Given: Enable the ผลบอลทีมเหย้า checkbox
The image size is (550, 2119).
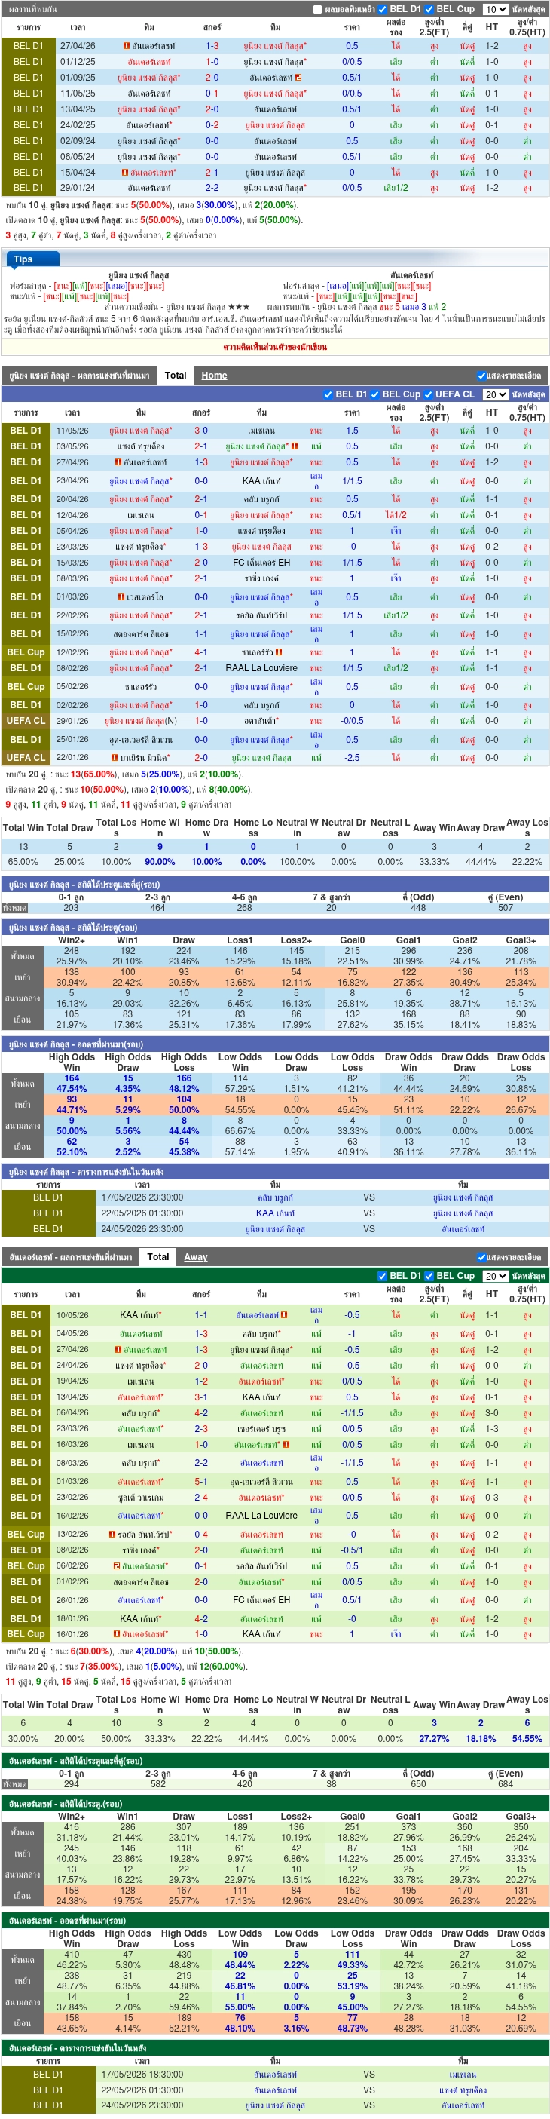Looking at the screenshot, I should pos(317,9).
